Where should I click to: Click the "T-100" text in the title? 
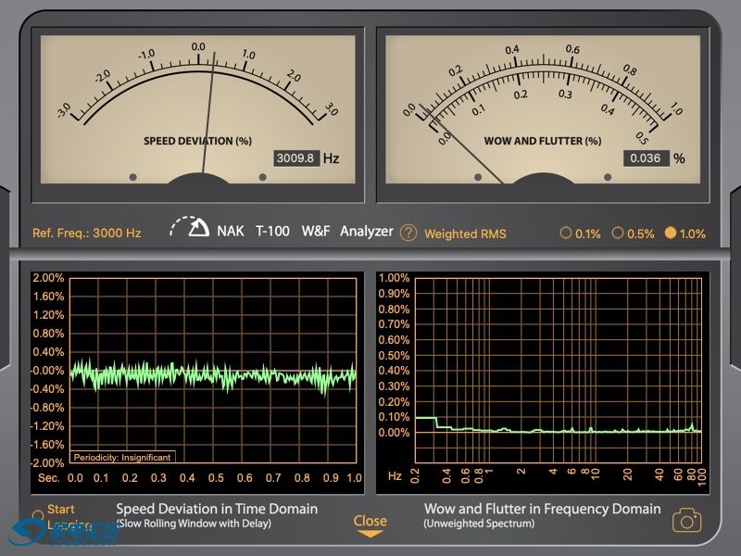click(x=272, y=231)
